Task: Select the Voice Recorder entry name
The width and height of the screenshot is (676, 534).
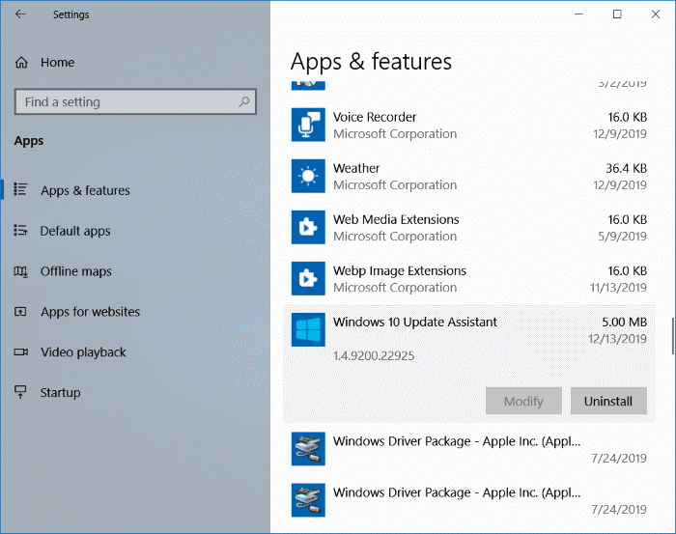Action: pos(375,117)
